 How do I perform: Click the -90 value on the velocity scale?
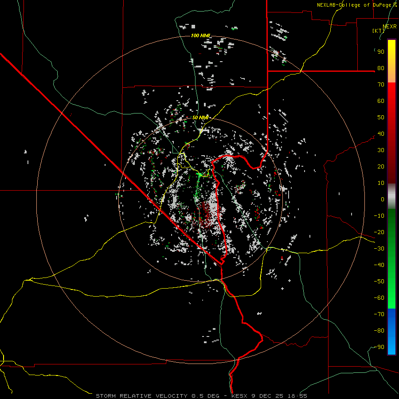[x=379, y=347]
